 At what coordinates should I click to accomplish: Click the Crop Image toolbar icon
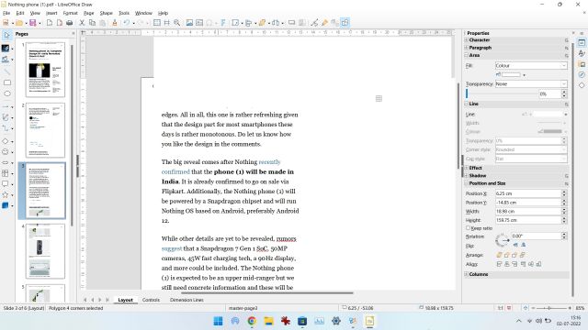(302, 23)
